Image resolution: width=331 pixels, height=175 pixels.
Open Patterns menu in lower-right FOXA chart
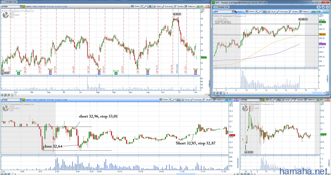310,100
